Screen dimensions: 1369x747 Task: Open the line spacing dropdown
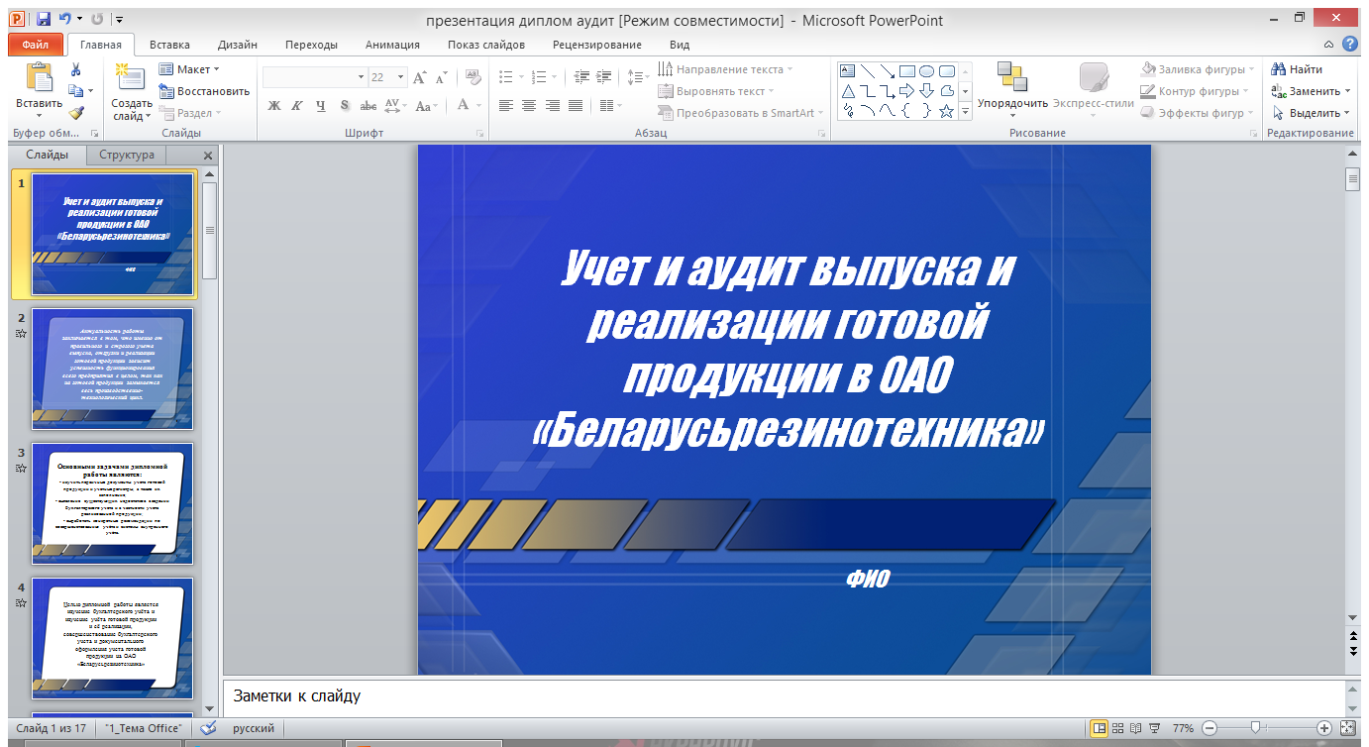pyautogui.click(x=639, y=76)
